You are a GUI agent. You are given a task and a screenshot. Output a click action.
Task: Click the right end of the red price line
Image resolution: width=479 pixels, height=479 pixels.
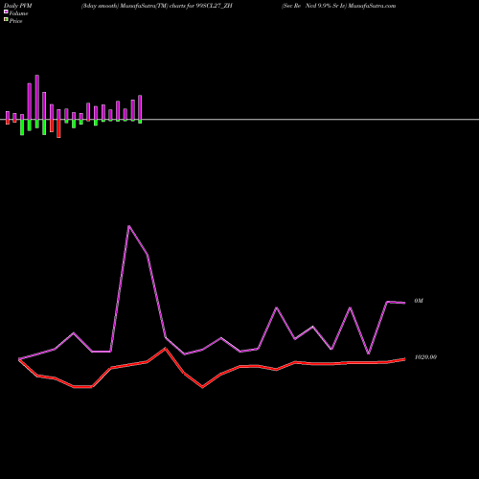click(404, 359)
